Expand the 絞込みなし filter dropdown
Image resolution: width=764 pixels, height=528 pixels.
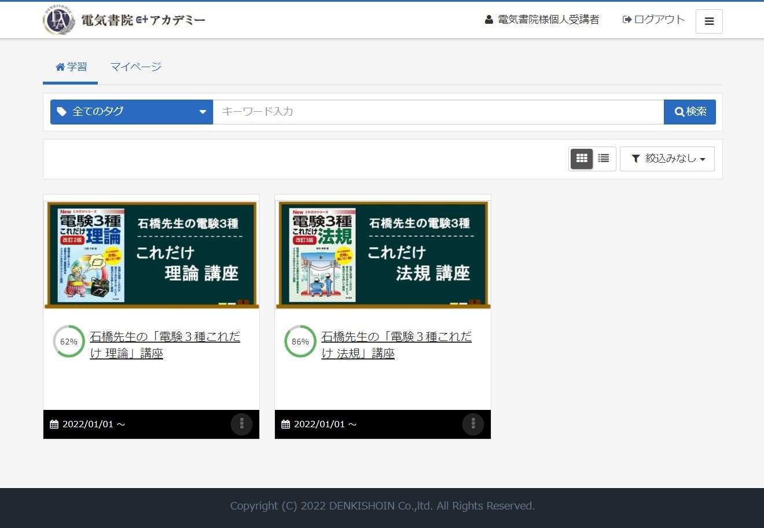(667, 158)
